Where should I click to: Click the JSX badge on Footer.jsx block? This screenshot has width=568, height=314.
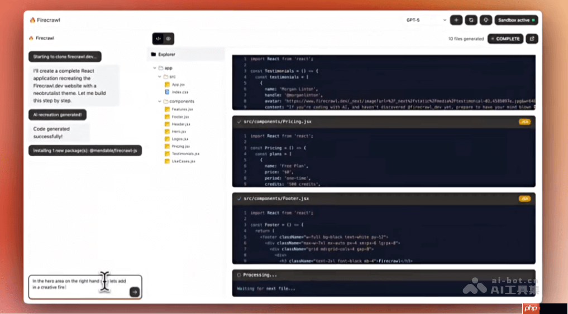click(x=524, y=199)
